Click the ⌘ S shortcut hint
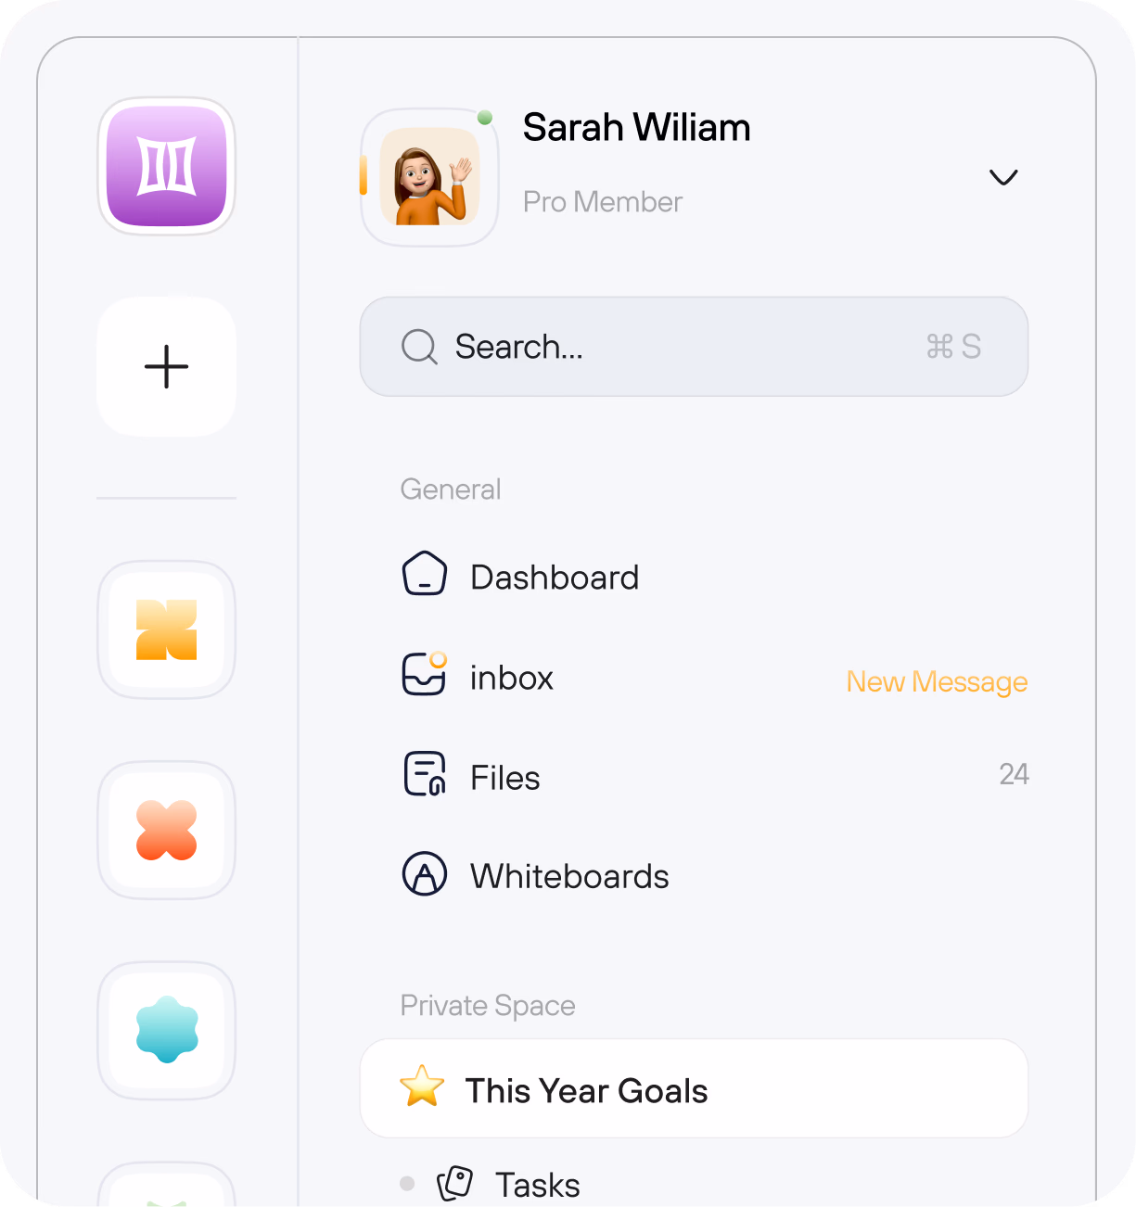Screen dimensions: 1136x1207 (x=953, y=347)
